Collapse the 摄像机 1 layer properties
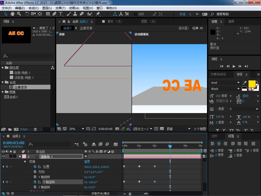This screenshot has height=196, width=261. point(20,156)
